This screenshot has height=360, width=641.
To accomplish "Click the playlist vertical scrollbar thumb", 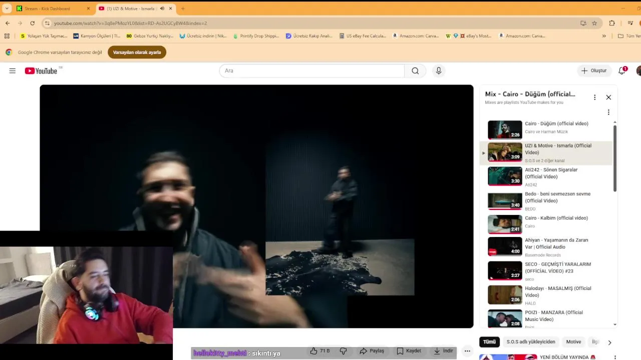I will [615, 158].
